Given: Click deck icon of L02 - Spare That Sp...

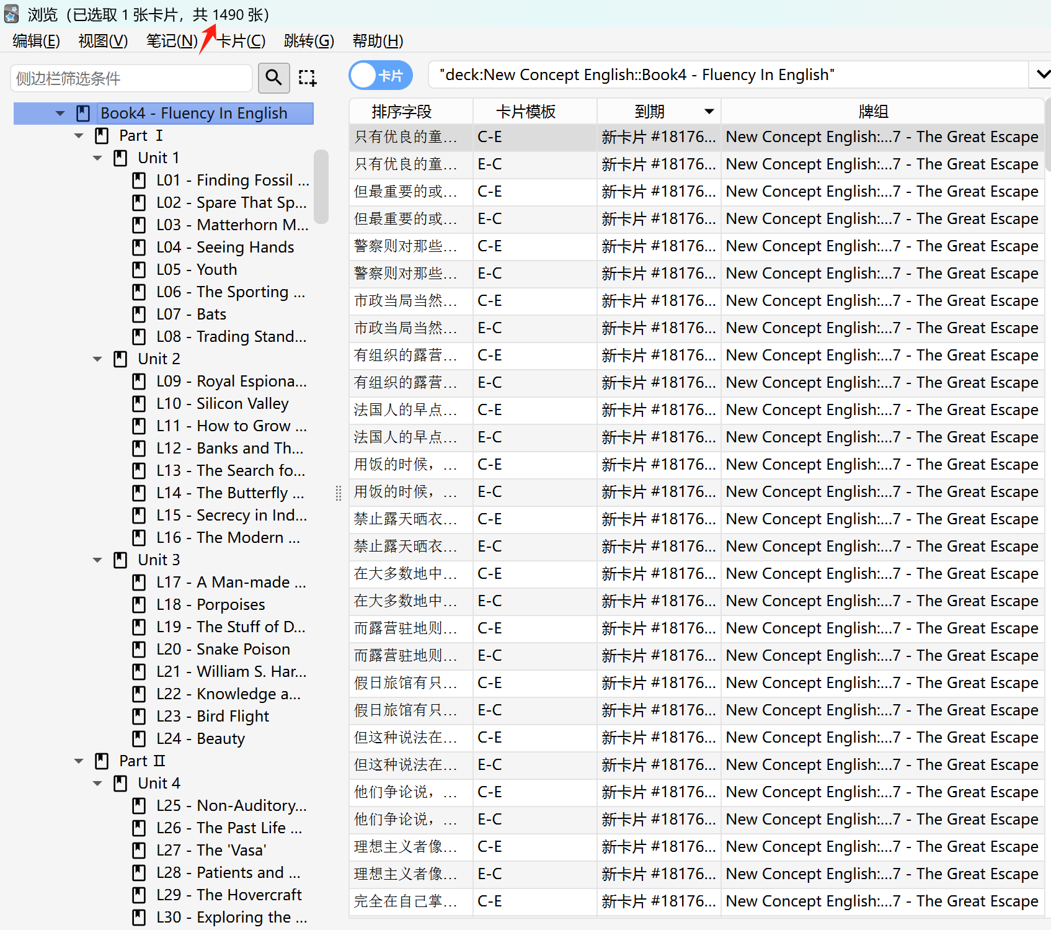Looking at the screenshot, I should [139, 202].
